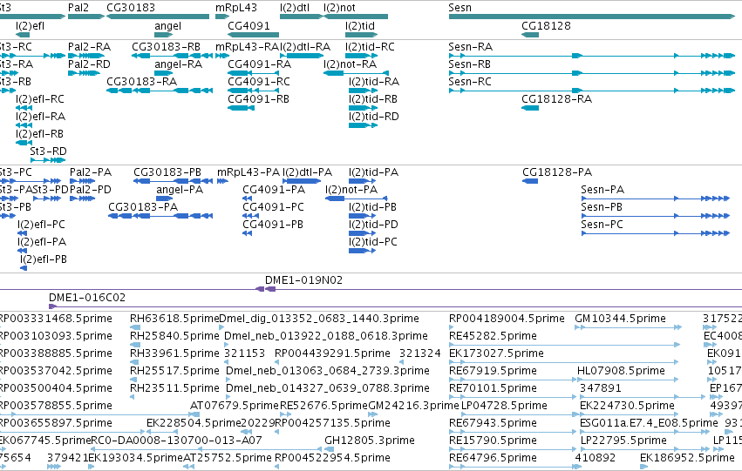
Task: Select the CG18128 gene feature
Action: tap(530, 35)
